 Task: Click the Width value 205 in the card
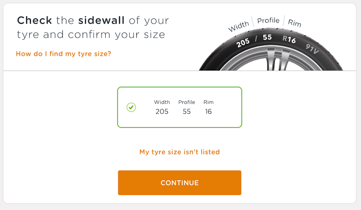(x=162, y=112)
